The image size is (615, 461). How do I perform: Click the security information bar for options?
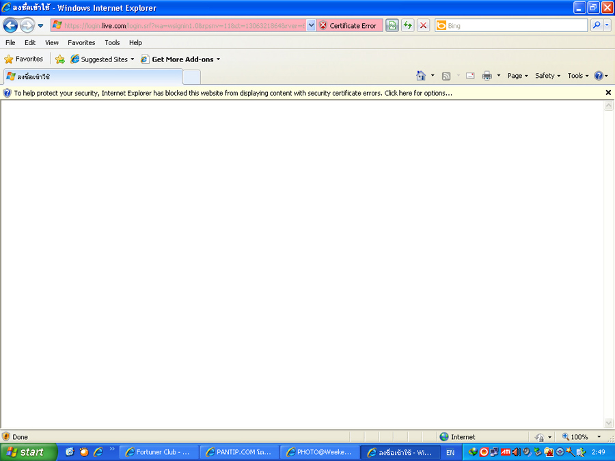[x=232, y=93]
